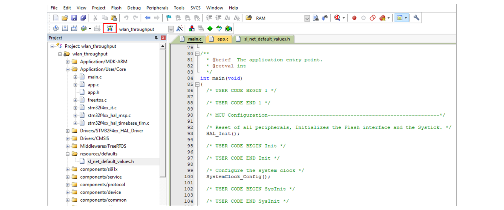504x210 pixels.
Task: Click the Project panel scroll-up arrow
Action: [163, 46]
